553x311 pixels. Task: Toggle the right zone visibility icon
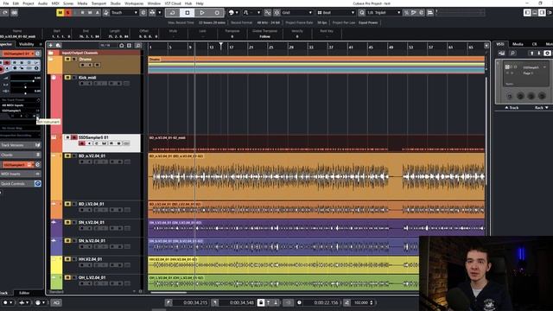pyautogui.click(x=542, y=13)
